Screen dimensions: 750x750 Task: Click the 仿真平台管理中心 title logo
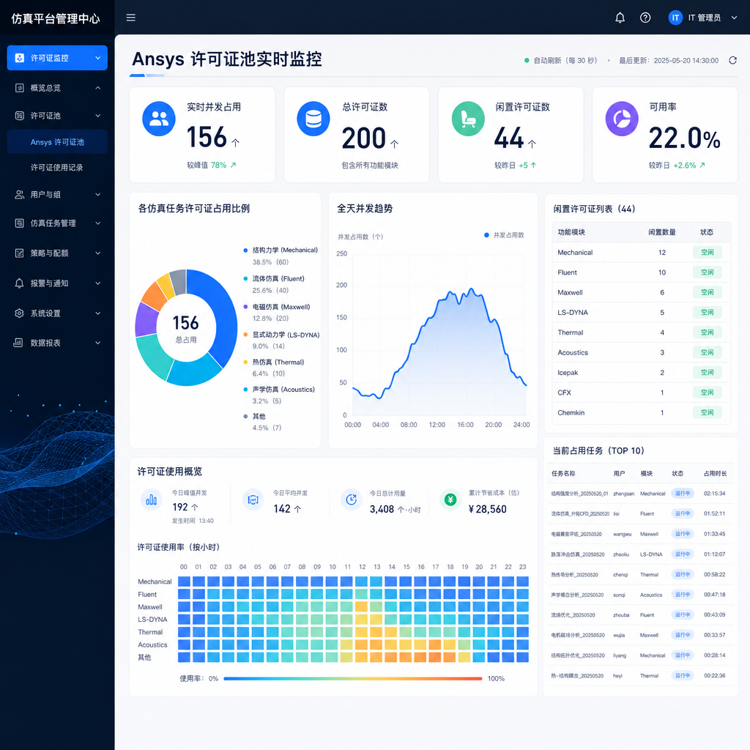(x=56, y=18)
